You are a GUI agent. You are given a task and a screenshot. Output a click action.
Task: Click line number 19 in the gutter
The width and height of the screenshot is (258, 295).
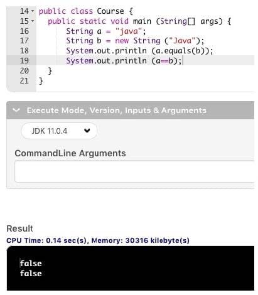(24, 60)
